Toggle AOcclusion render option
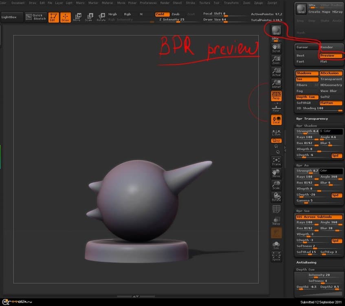 click(331, 73)
